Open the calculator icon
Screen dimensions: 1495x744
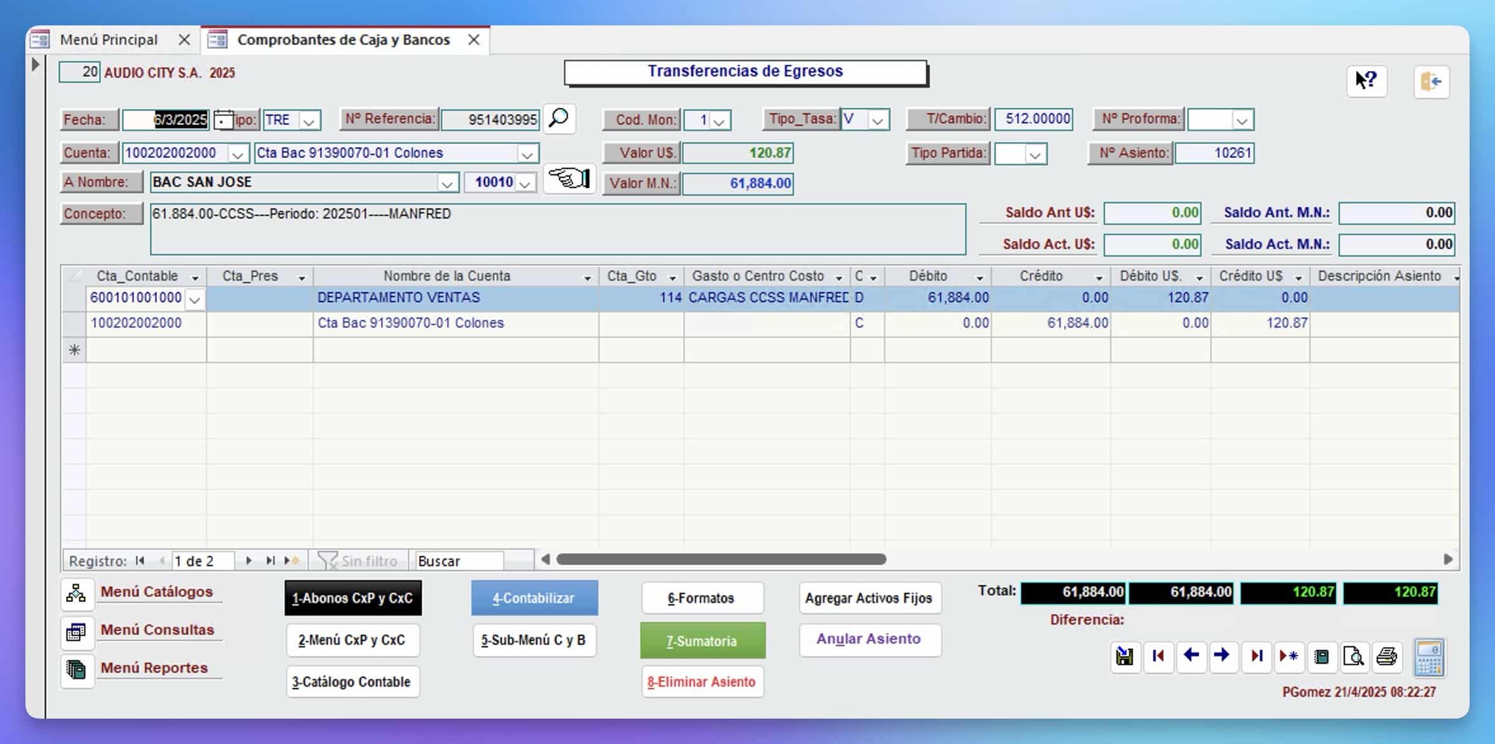(x=1429, y=658)
